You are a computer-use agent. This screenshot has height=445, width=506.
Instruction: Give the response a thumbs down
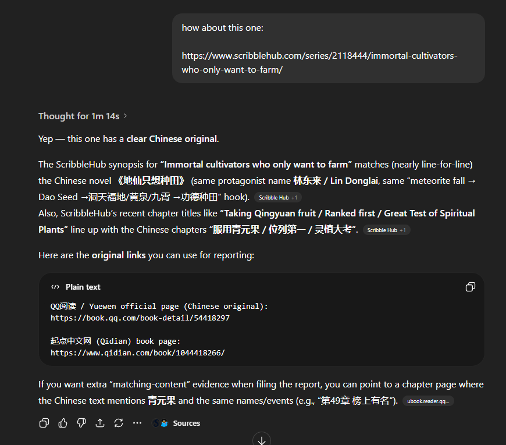[81, 423]
